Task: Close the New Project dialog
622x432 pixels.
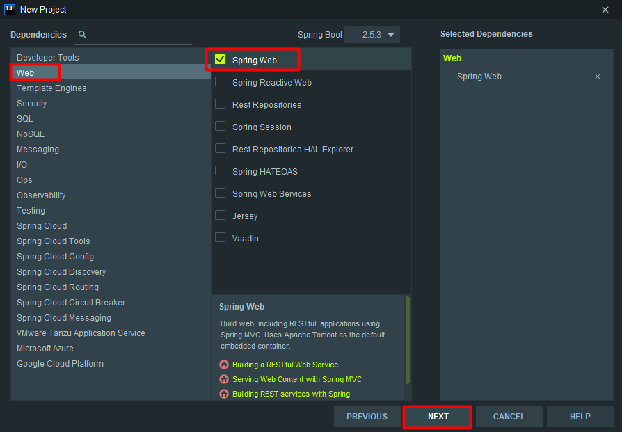Action: (x=605, y=10)
